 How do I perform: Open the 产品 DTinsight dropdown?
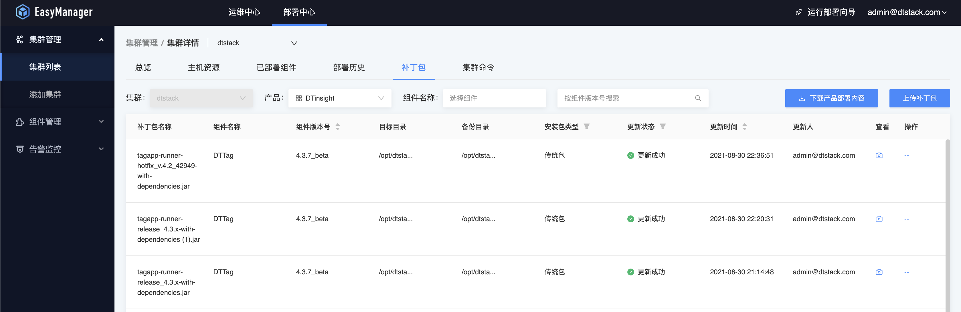(339, 98)
